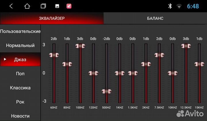Switch to the ЭКВАЛАЙЗЕР tab
Screen dimensions: 207x121
52,18
